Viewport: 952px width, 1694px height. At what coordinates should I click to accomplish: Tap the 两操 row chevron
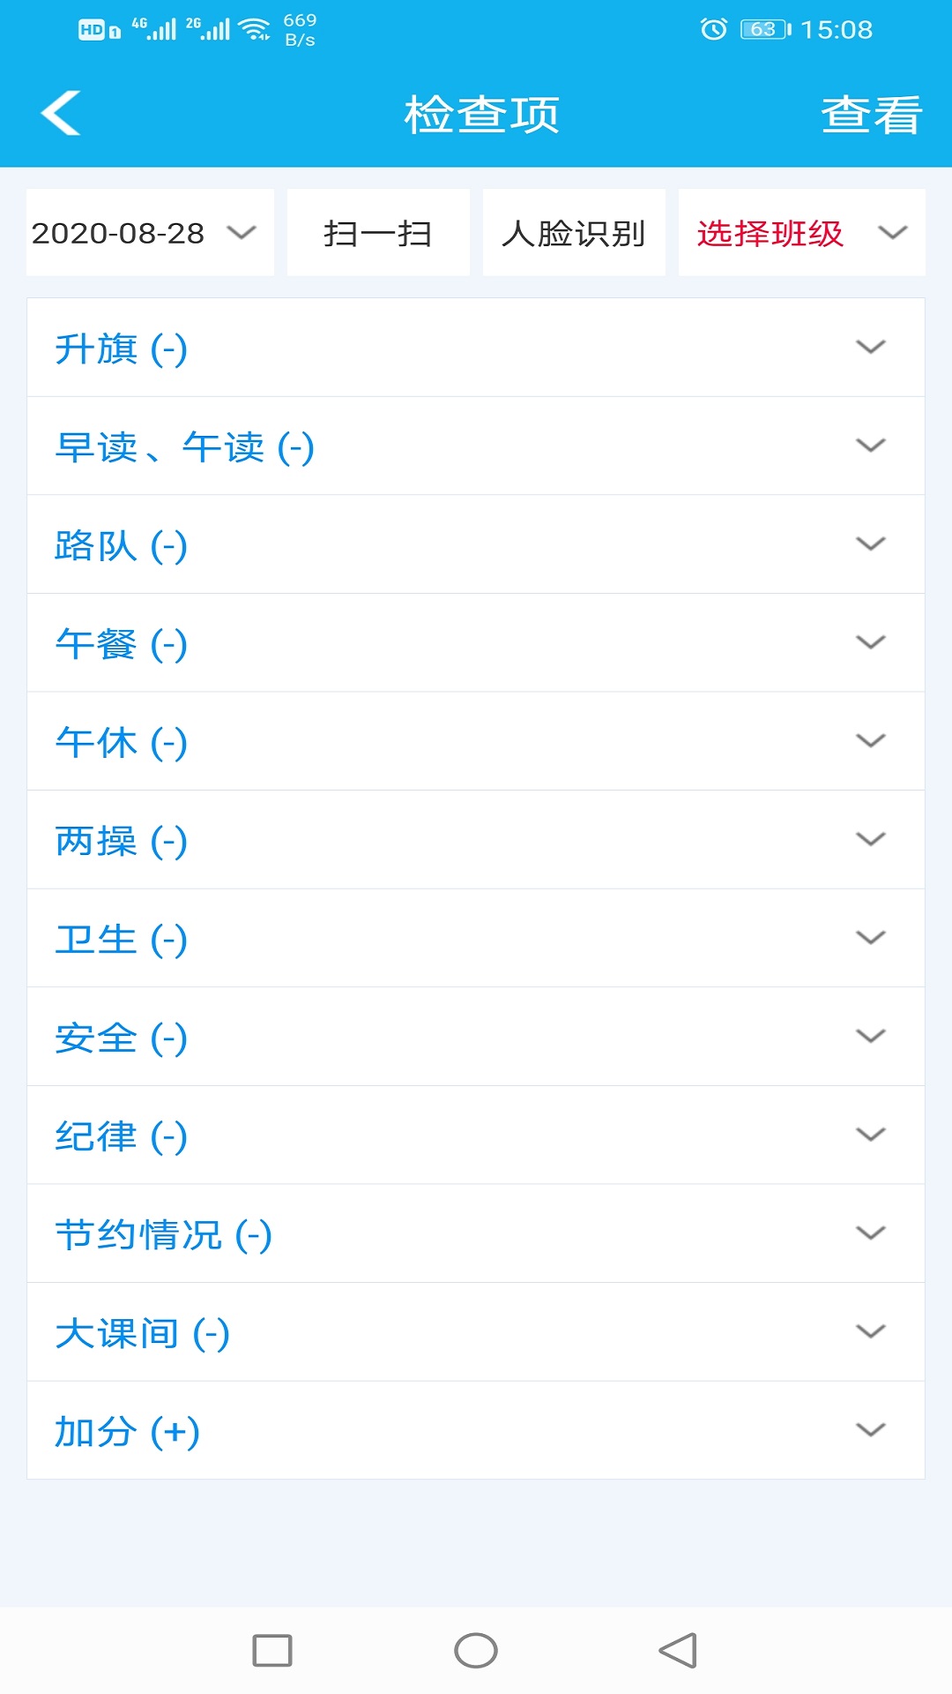coord(870,840)
